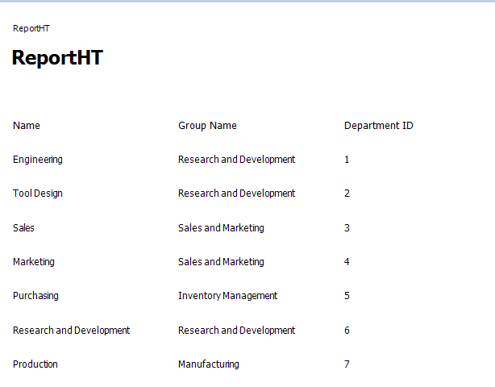Viewport: 495px width, 387px height.
Task: Click the Manufacturing group cell
Action: click(209, 364)
